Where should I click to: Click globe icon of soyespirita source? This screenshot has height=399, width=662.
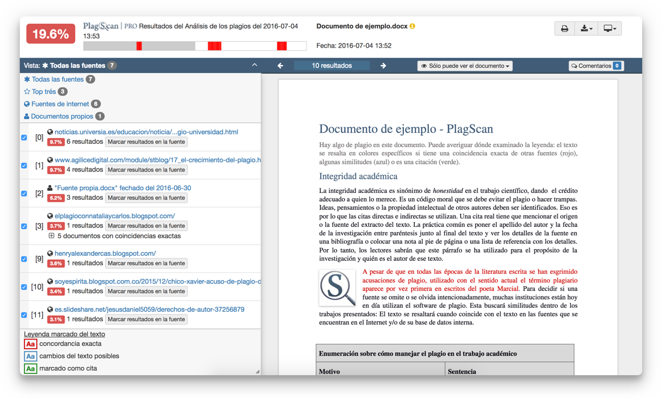tap(50, 281)
